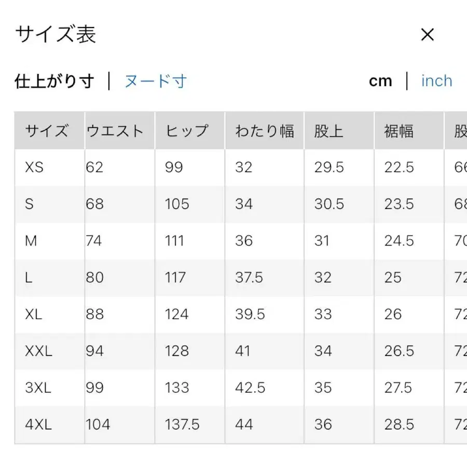Keep cm unit selected
The height and width of the screenshot is (467, 467).
click(381, 81)
